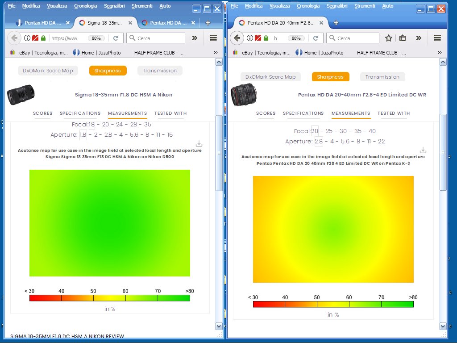This screenshot has height=343, width=457.
Task: Expand bookmarks overflow chevron in left window
Action: click(x=216, y=53)
